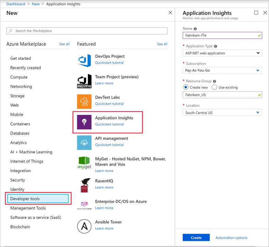Screen dimensions: 269x247
Task: Maximize the Application Insights blade
Action: [256, 13]
